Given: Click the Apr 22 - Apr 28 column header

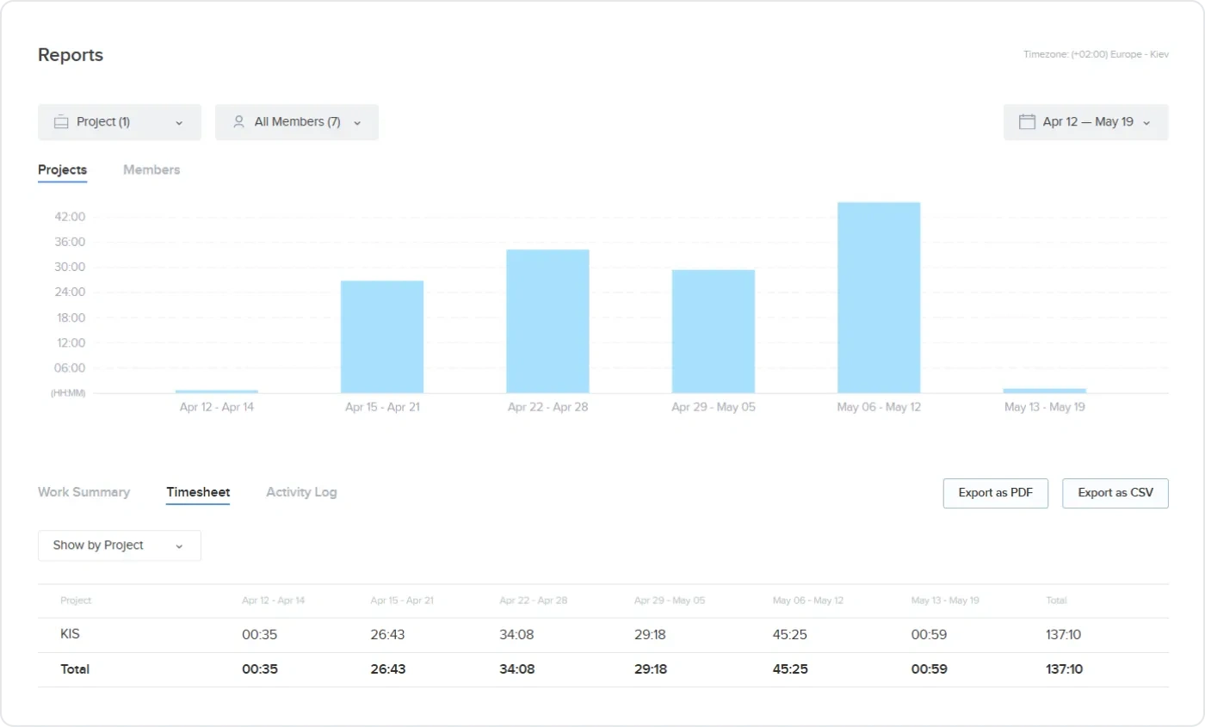Looking at the screenshot, I should coord(533,601).
